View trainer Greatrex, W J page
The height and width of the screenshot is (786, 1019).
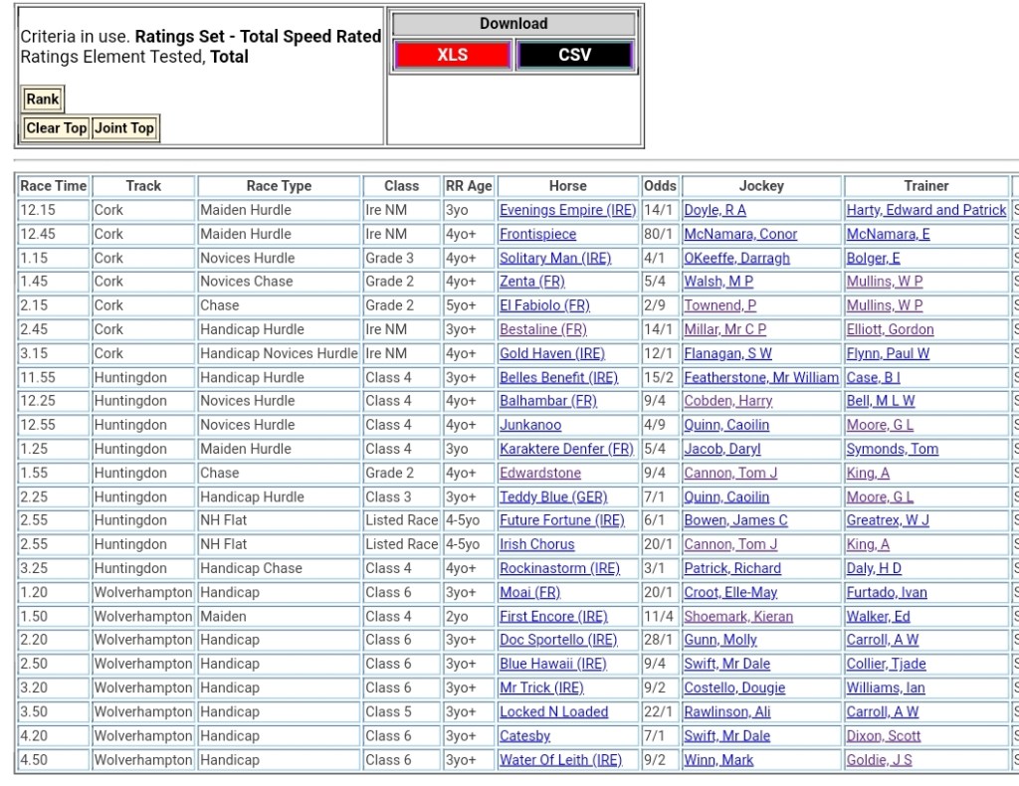(x=888, y=520)
